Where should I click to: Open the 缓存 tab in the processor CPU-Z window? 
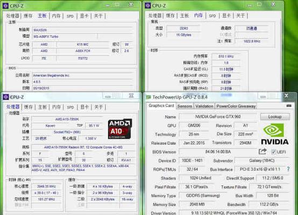[x=29, y=107]
